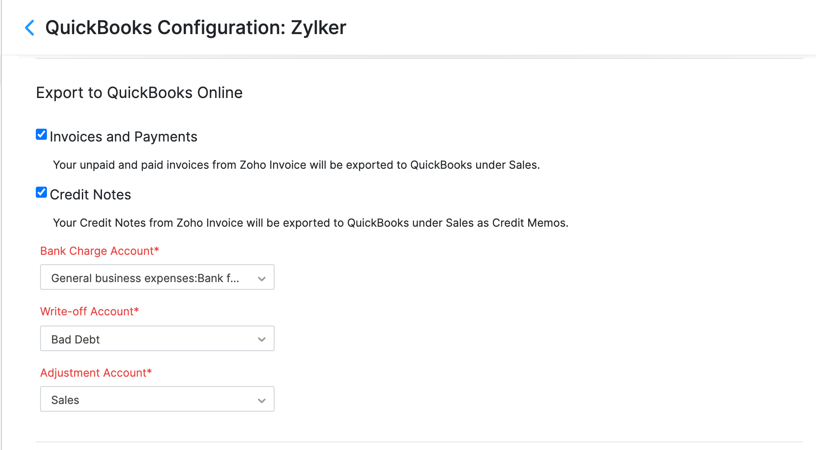This screenshot has height=450, width=816.
Task: Click the red 'Write-off Account*' label
Action: point(90,312)
